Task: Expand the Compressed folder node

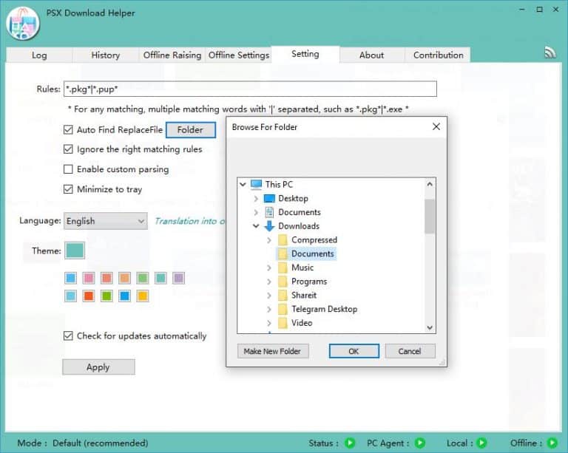Action: [269, 240]
